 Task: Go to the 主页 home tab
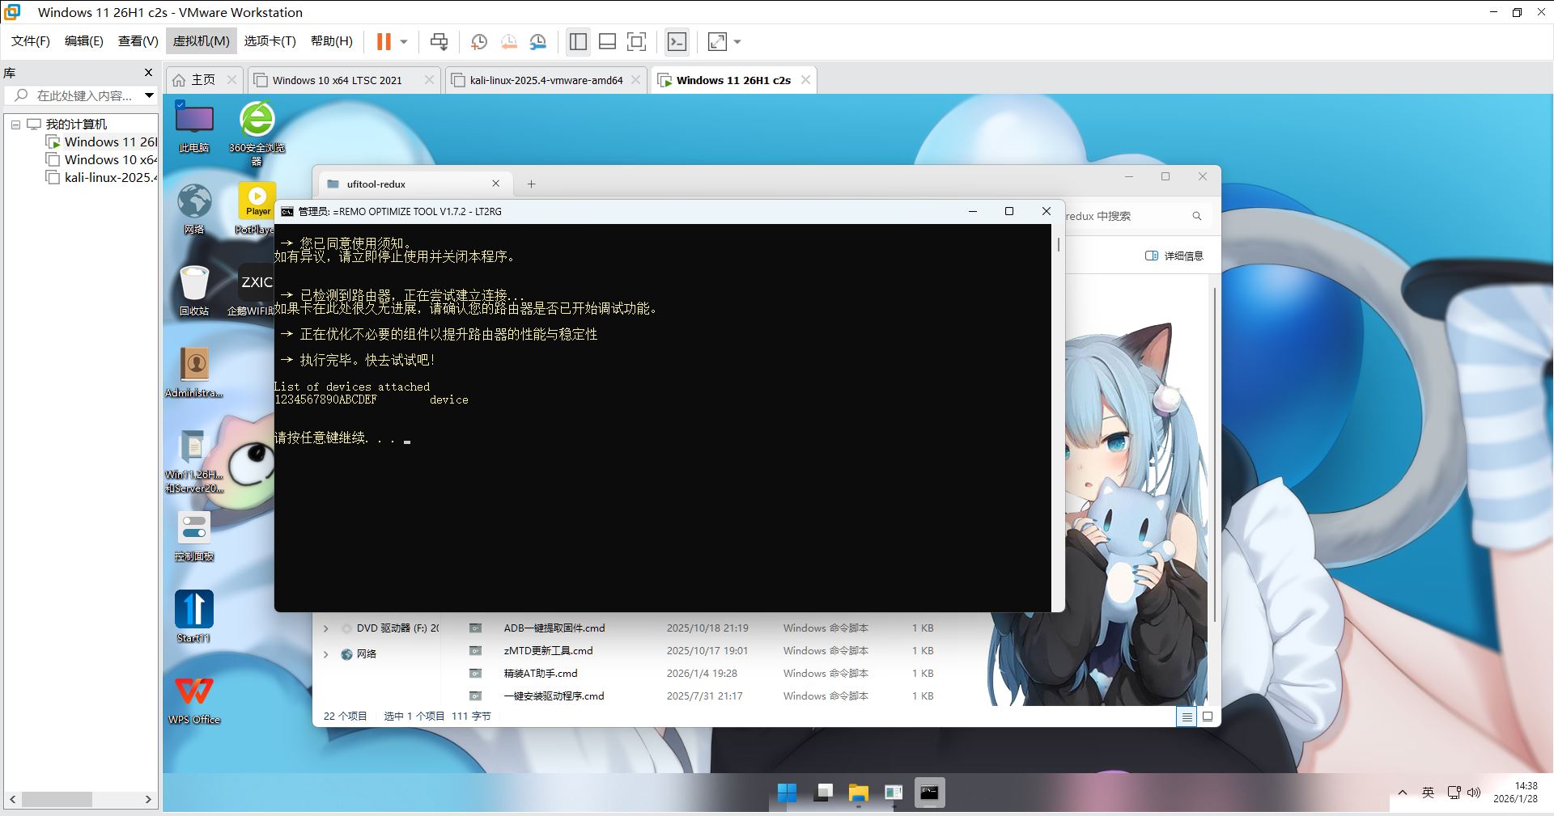click(203, 80)
